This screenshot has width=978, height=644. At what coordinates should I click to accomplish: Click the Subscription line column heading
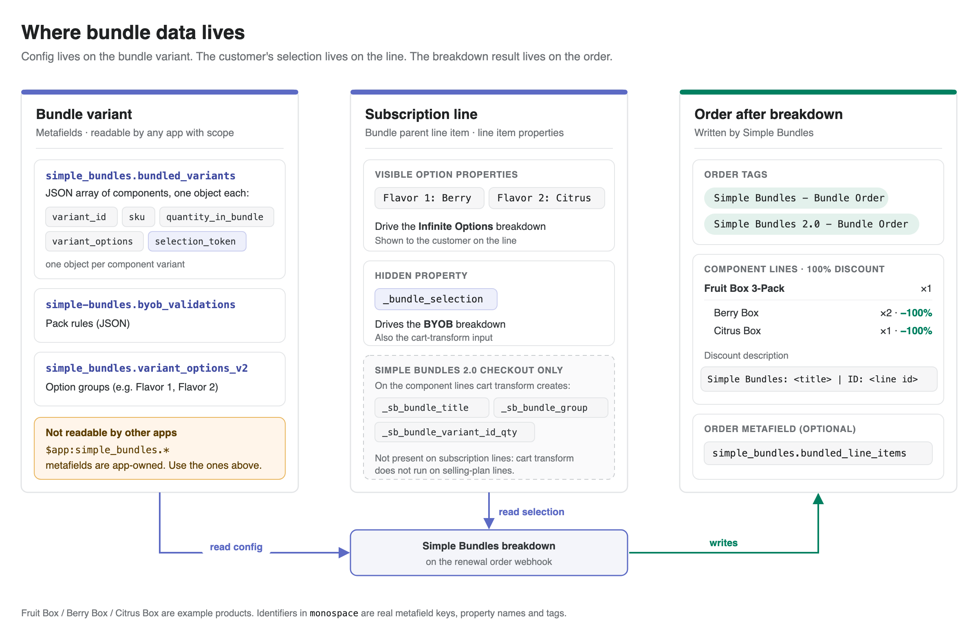[421, 114]
